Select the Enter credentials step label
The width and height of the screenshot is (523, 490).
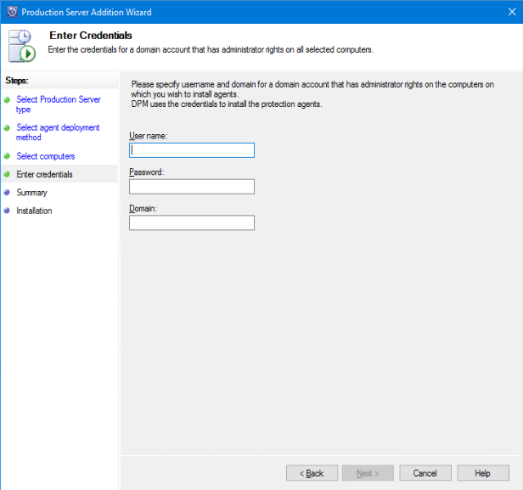pyautogui.click(x=44, y=175)
